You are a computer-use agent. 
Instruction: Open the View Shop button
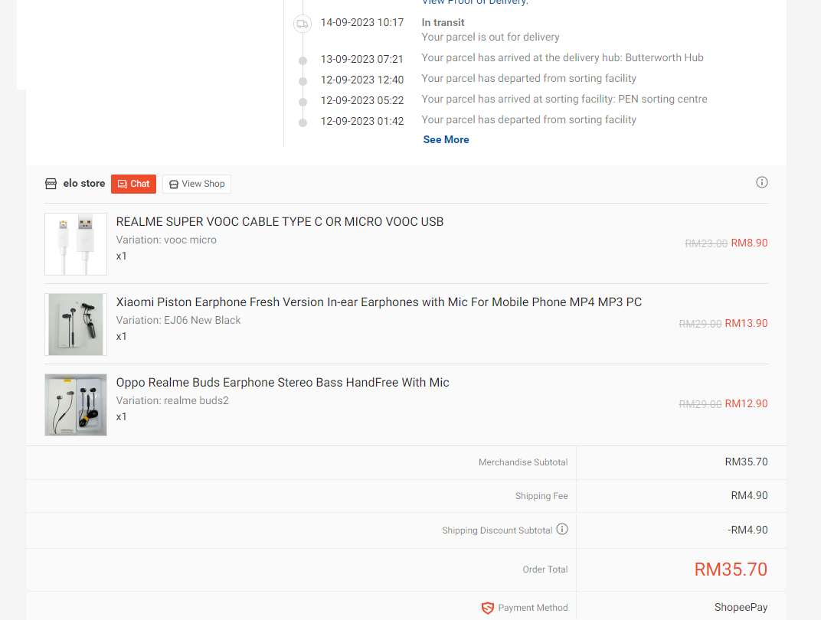[x=197, y=184]
